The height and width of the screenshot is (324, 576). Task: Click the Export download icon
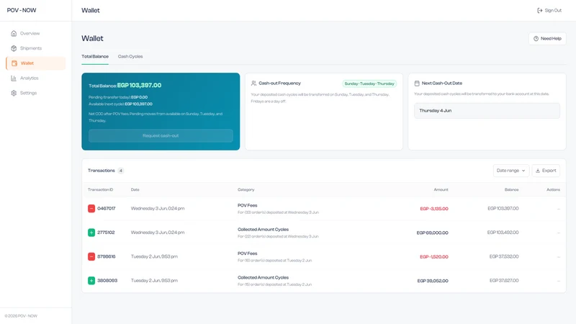pos(538,171)
